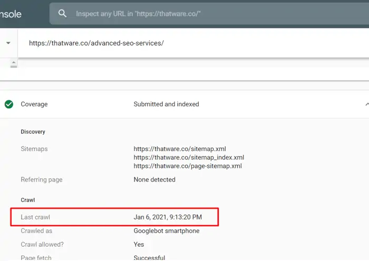This screenshot has width=369, height=261.
Task: Collapse the Coverage section chevron
Action: [367, 104]
